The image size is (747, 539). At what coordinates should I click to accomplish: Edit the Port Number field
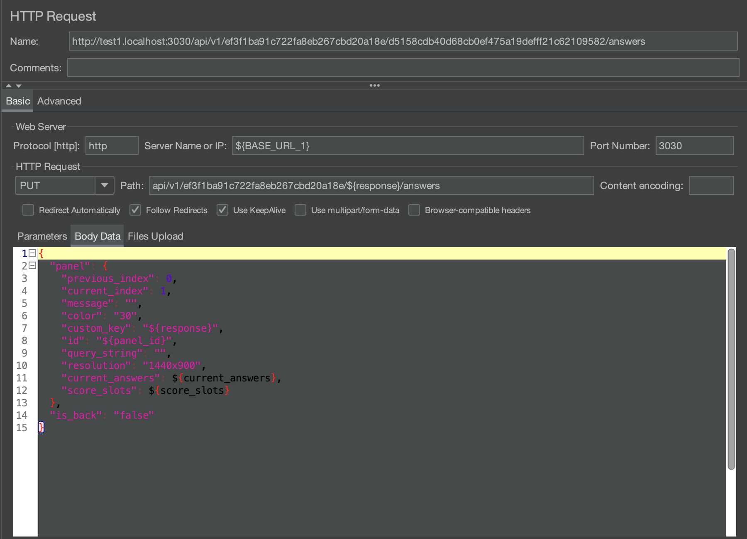pyautogui.click(x=694, y=146)
